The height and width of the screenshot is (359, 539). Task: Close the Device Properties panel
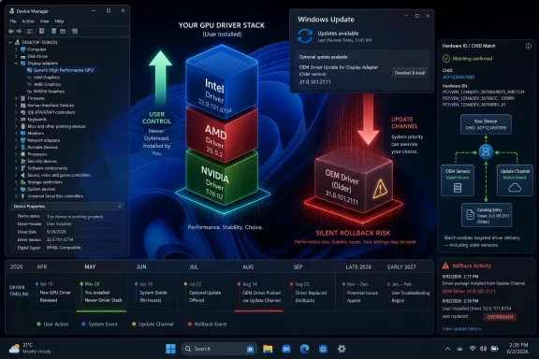[x=120, y=207]
